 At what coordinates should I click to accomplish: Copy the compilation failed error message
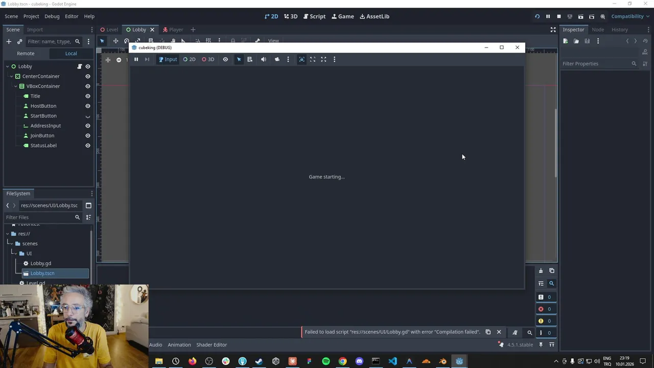click(488, 332)
